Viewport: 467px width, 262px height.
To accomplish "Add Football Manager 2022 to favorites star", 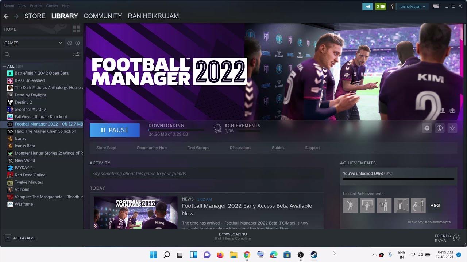I will coord(452,128).
